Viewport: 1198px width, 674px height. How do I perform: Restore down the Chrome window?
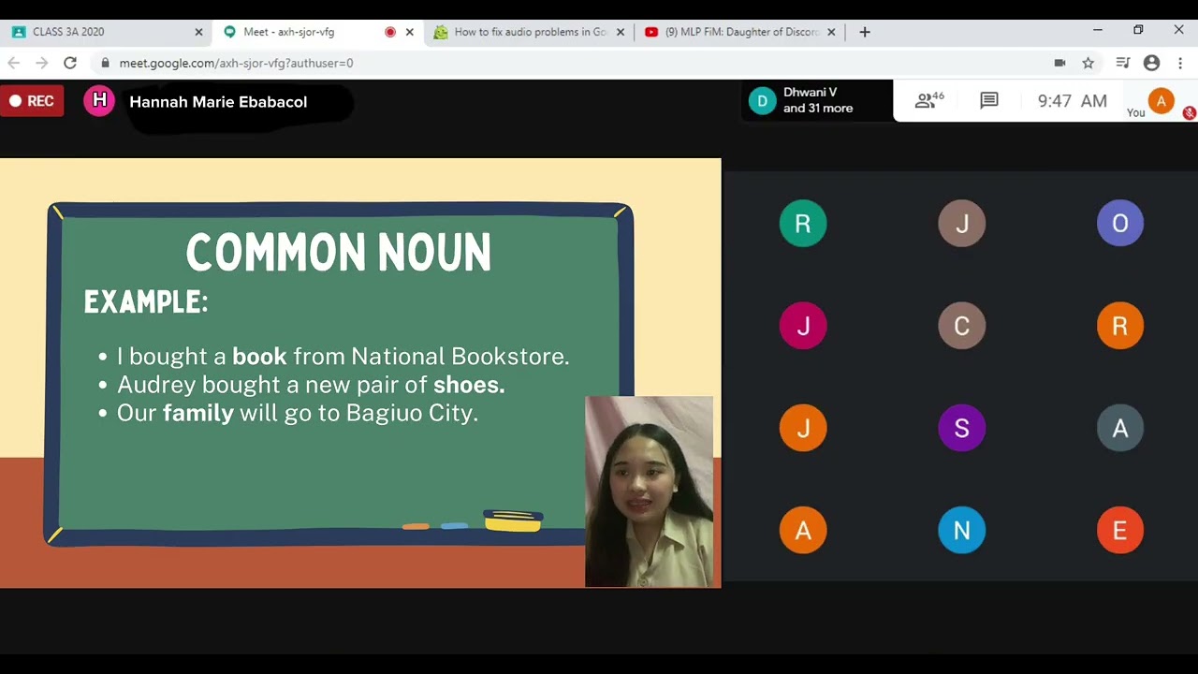tap(1138, 30)
